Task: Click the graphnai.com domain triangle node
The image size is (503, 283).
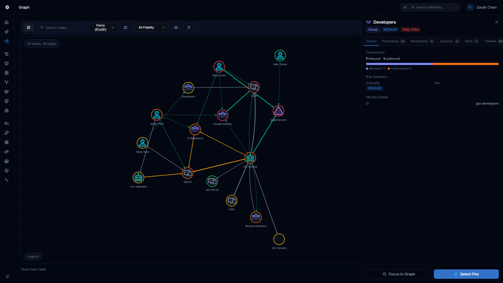Action: click(x=278, y=111)
